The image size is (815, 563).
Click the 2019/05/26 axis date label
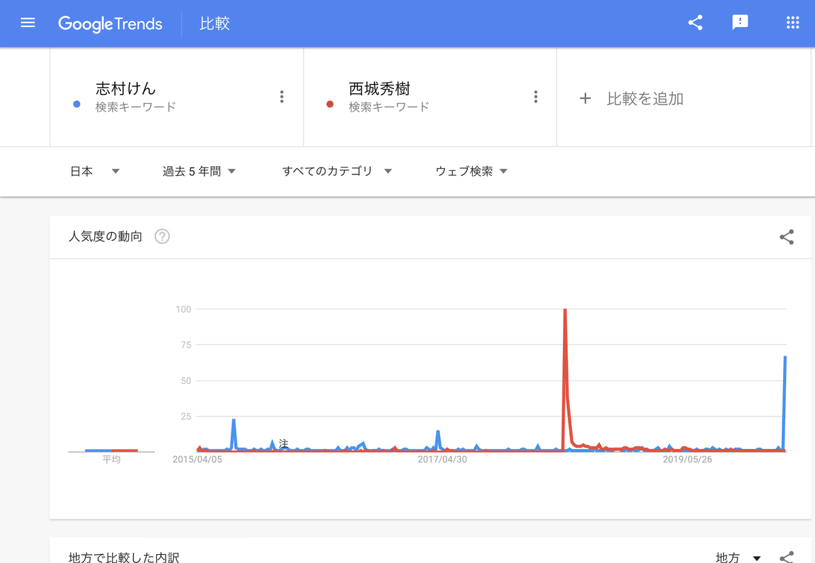click(x=687, y=460)
